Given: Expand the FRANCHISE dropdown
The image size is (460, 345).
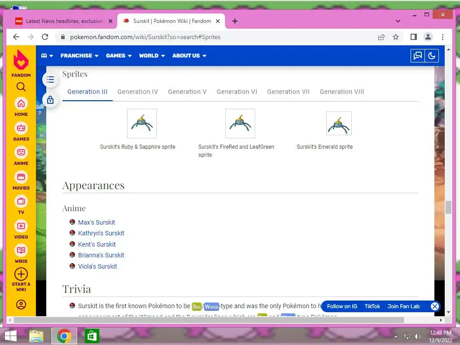Looking at the screenshot, I should 79,56.
